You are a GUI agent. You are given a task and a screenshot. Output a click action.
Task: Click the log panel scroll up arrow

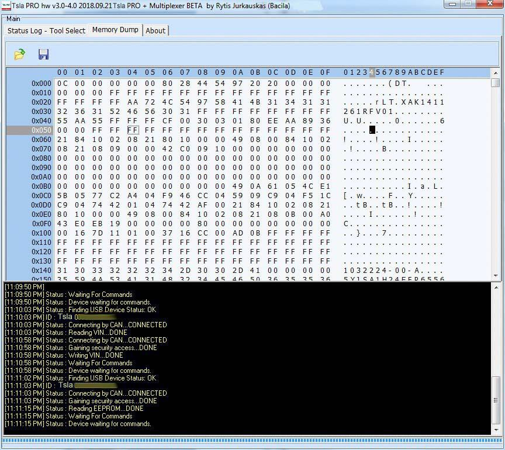pyautogui.click(x=496, y=288)
